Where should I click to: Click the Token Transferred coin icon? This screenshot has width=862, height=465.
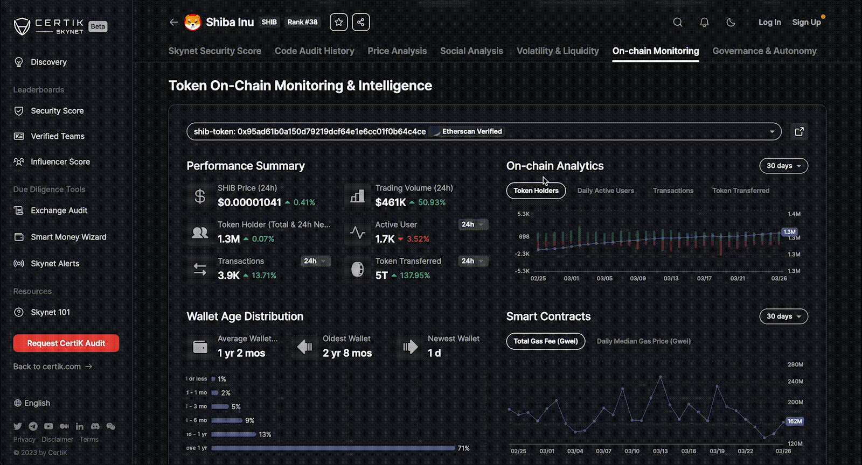click(358, 269)
